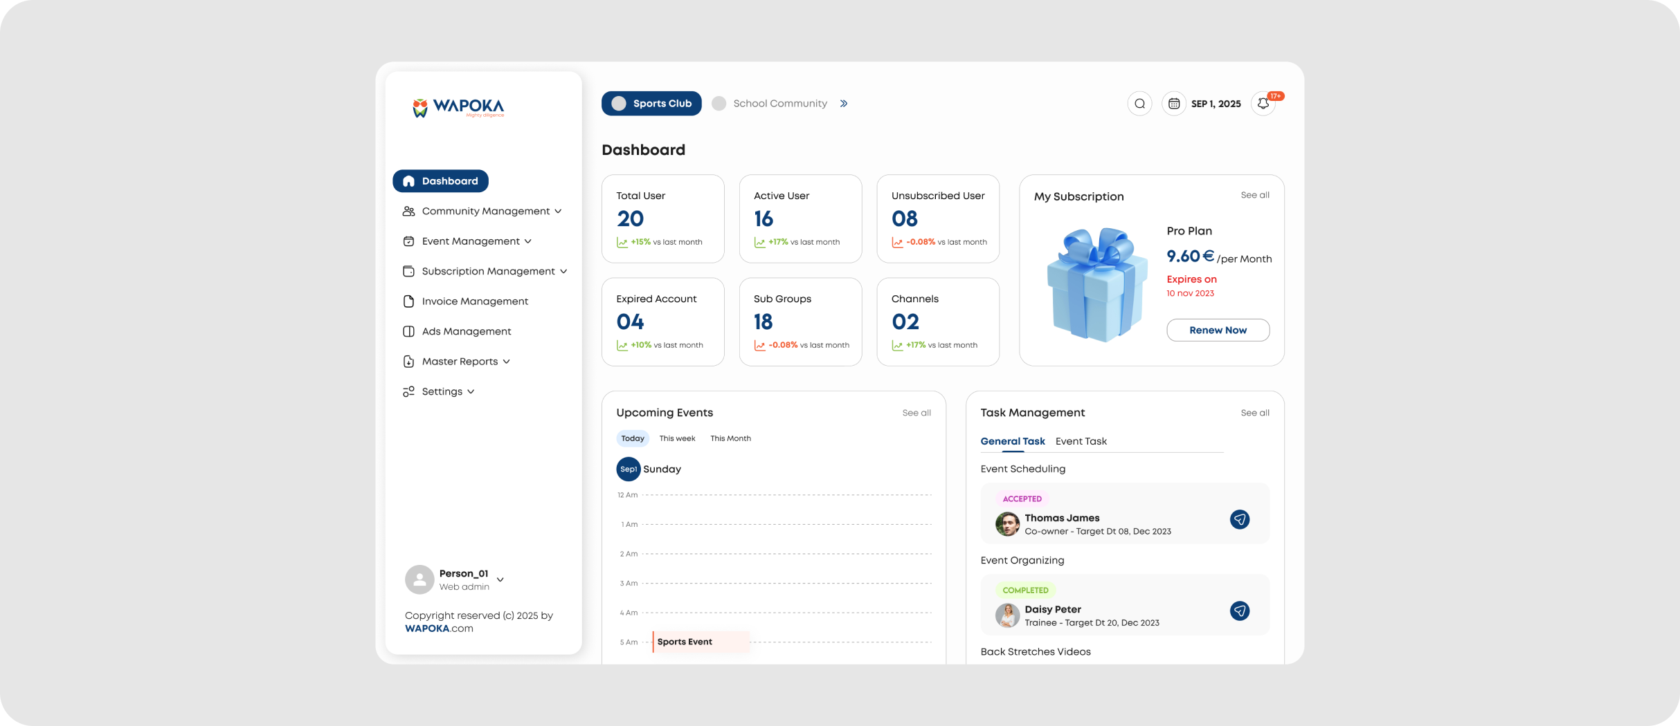This screenshot has height=726, width=1680.
Task: Switch to the Sports Club community
Action: click(651, 104)
